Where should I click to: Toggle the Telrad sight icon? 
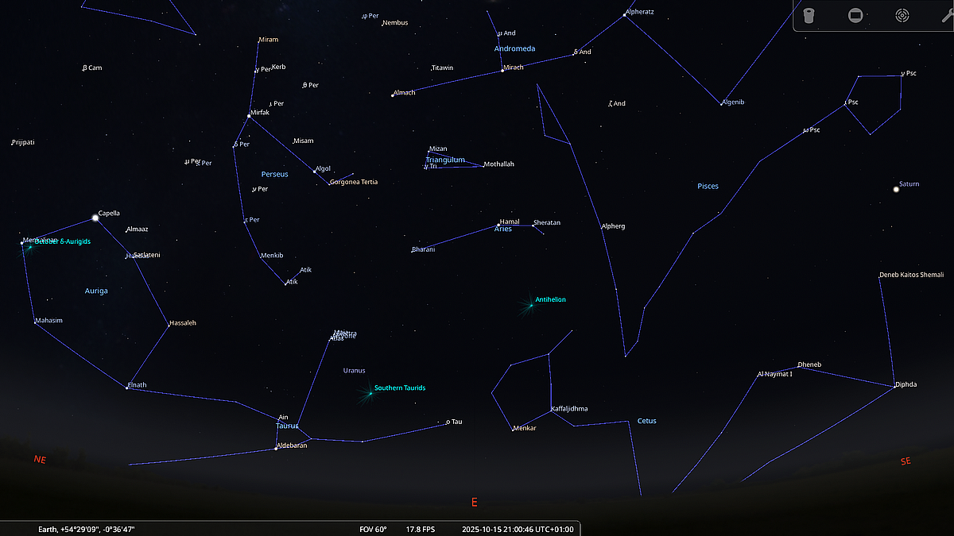902,16
